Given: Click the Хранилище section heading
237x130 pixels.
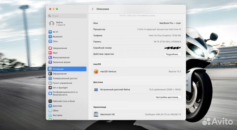Looking at the screenshot, I should click(x=100, y=107).
